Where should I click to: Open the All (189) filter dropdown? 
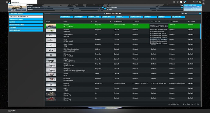[x=191, y=13]
